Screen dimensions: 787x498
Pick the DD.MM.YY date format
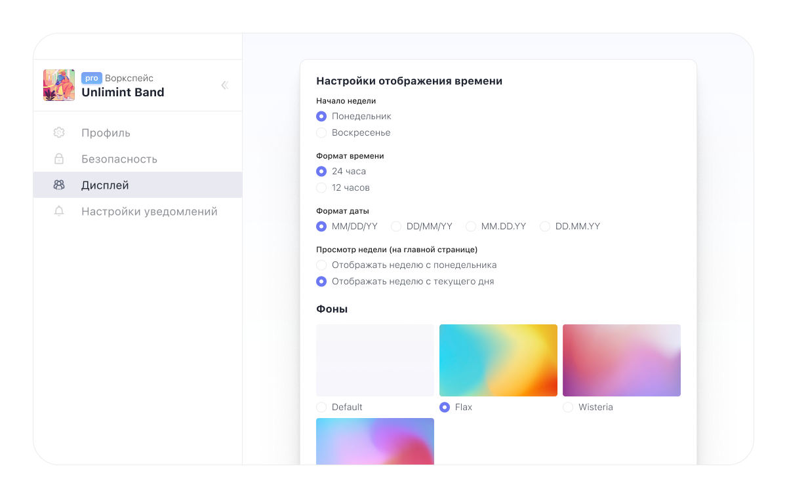(545, 226)
